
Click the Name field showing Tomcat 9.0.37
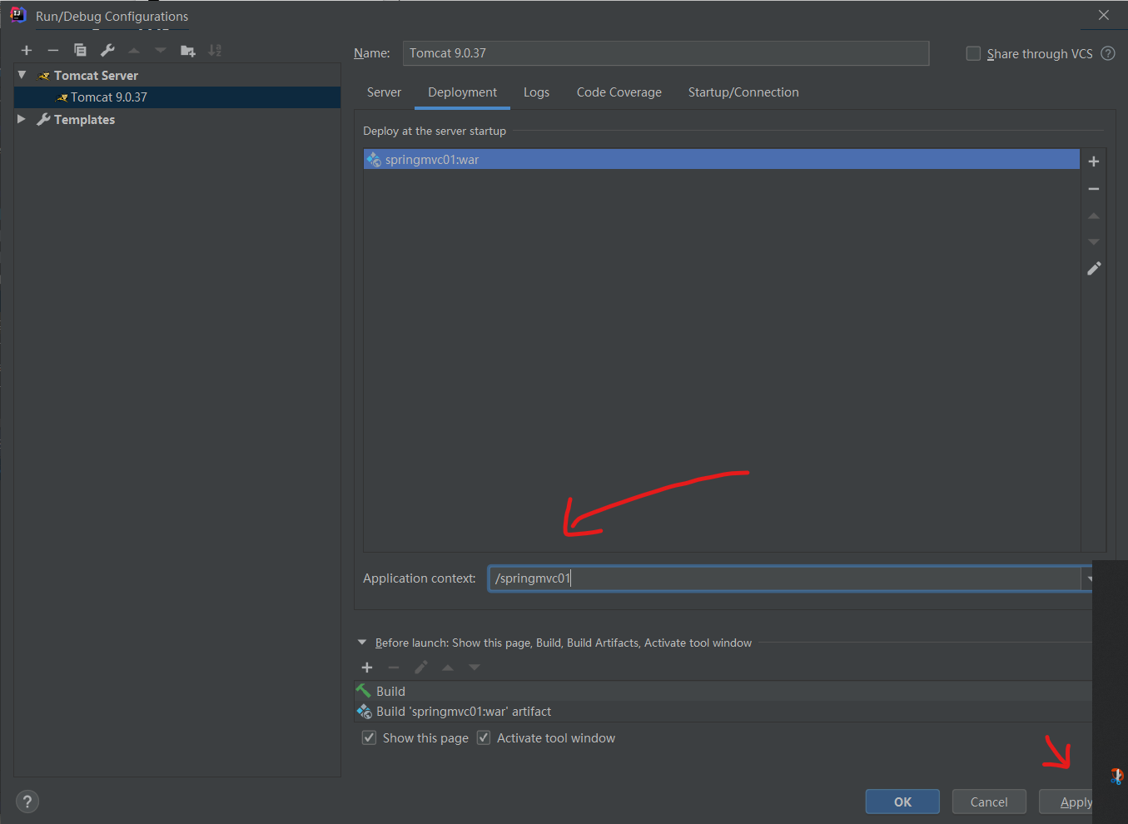coord(666,53)
